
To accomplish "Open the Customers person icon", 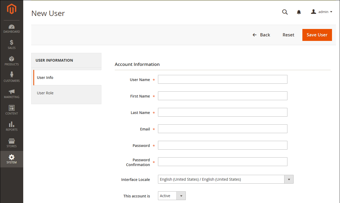I will pos(11,75).
